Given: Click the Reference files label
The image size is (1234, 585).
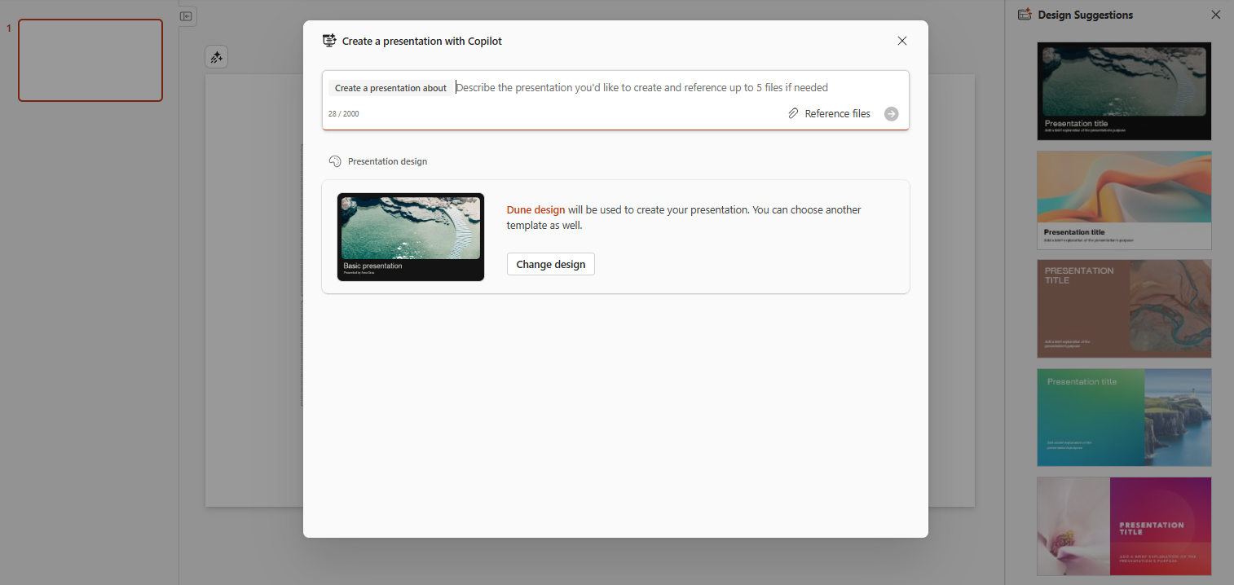Looking at the screenshot, I should [838, 113].
